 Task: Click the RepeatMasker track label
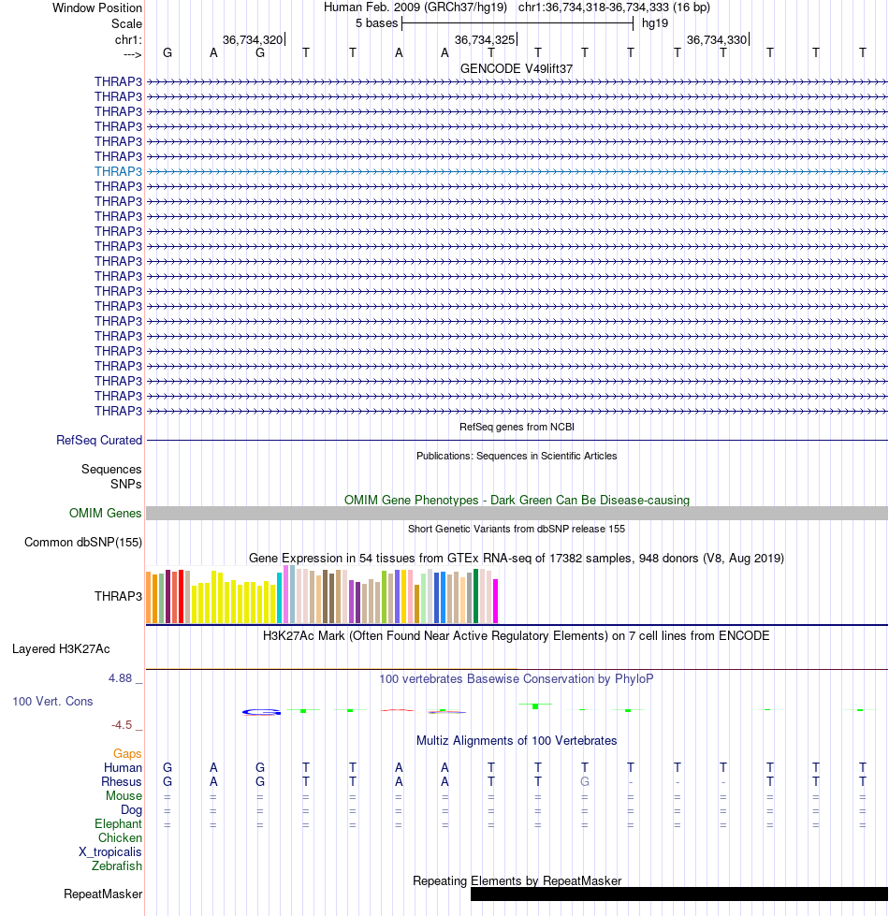tap(103, 894)
